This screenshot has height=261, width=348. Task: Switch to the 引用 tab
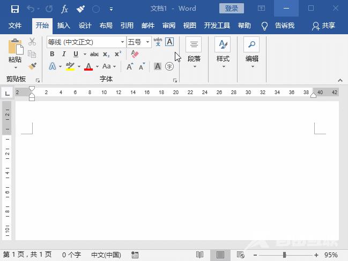pyautogui.click(x=127, y=26)
